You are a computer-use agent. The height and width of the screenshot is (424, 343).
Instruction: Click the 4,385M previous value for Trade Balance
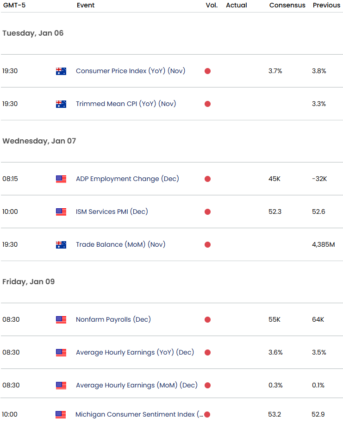(323, 244)
